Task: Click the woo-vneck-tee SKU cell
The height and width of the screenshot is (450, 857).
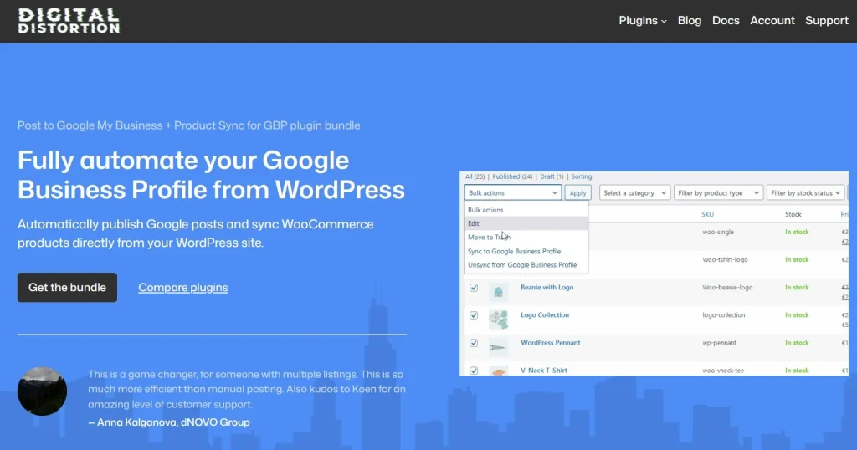Action: click(x=723, y=371)
